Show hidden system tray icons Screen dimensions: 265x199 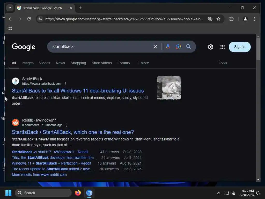218,193
